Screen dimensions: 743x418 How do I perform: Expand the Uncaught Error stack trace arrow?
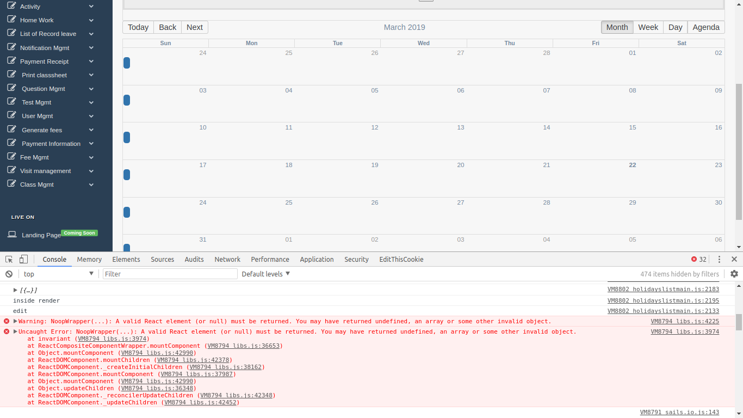tap(14, 331)
